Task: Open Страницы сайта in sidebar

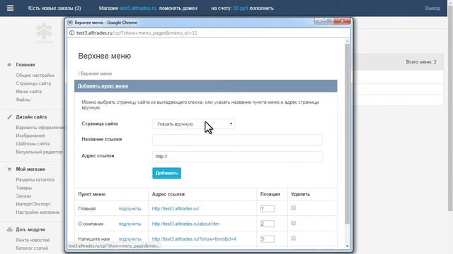Action: tap(33, 83)
